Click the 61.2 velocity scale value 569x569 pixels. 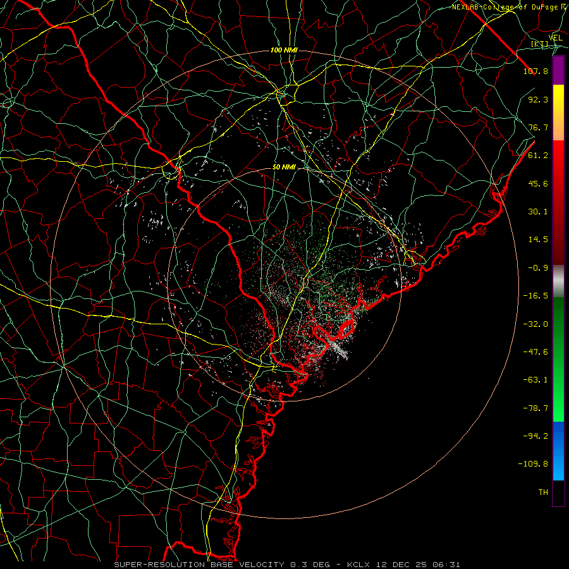point(538,156)
